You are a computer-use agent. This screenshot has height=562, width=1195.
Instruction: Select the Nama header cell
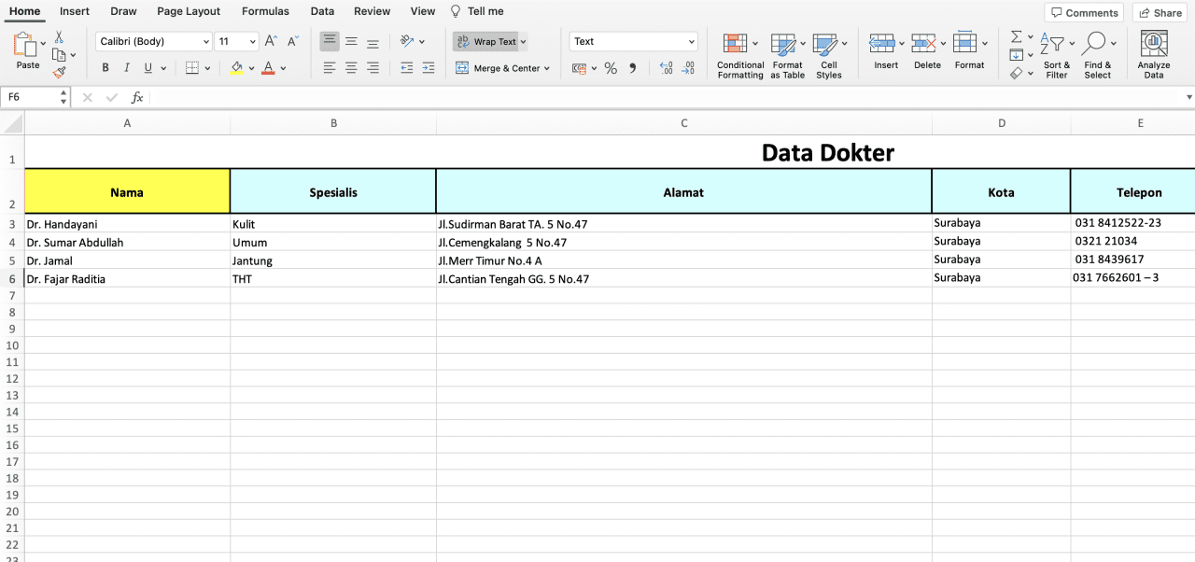pos(127,191)
